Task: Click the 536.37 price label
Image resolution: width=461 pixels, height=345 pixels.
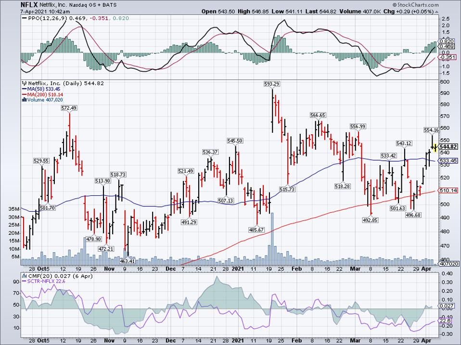Action: [210, 152]
